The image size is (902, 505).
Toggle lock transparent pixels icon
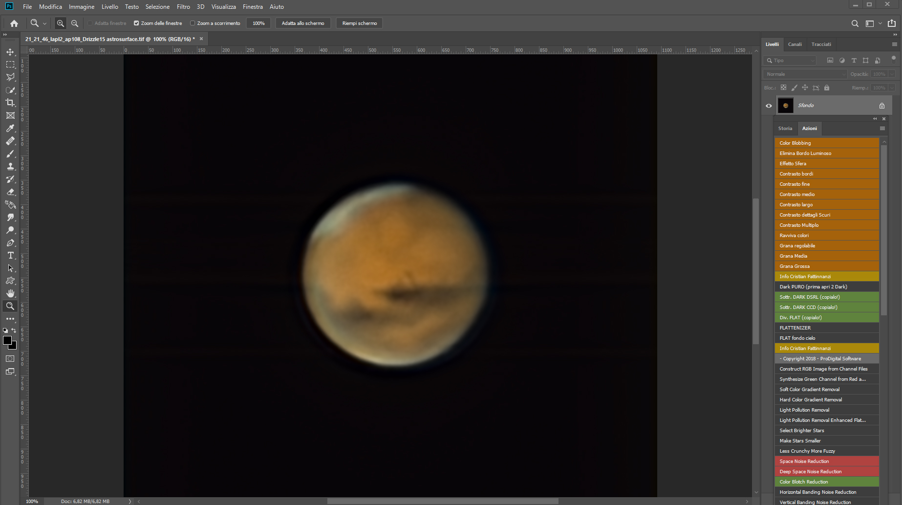pos(783,88)
